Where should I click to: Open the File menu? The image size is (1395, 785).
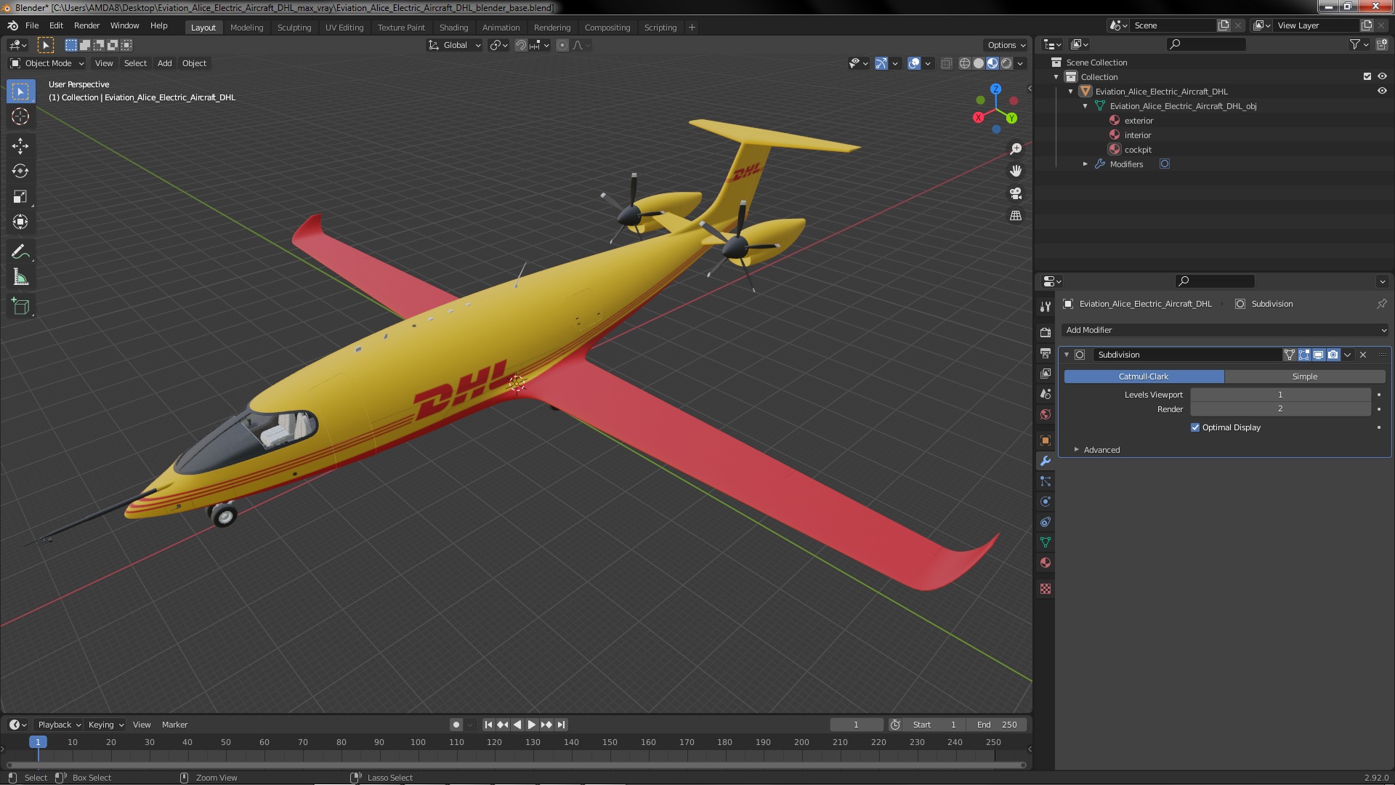(32, 25)
